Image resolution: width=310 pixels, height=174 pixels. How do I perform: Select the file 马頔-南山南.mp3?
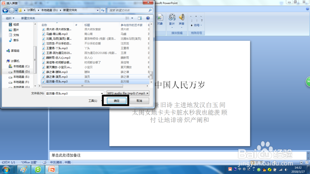point(57,34)
